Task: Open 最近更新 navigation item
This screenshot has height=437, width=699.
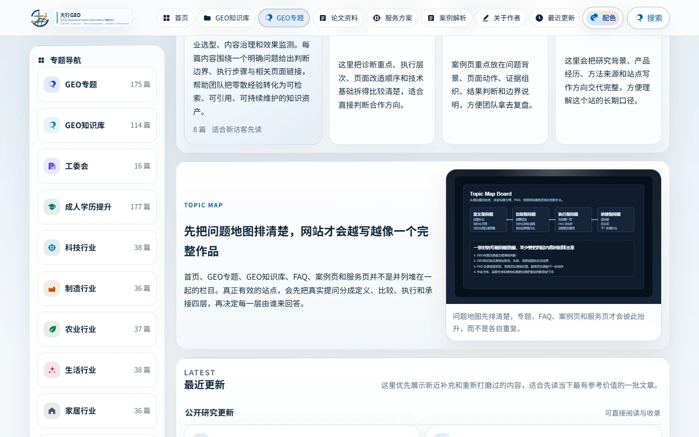Action: tap(555, 18)
